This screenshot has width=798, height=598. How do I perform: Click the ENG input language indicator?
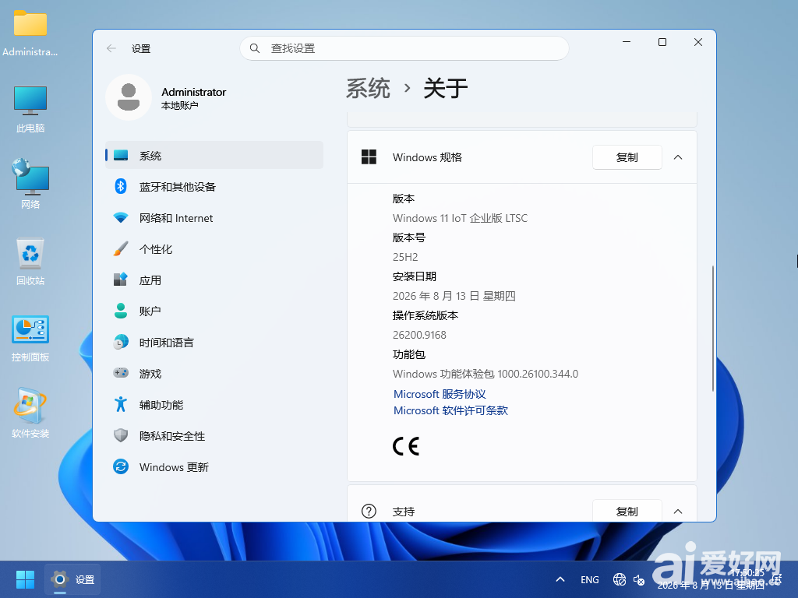click(x=589, y=579)
